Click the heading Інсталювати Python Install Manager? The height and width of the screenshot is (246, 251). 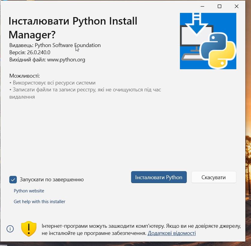(x=73, y=28)
